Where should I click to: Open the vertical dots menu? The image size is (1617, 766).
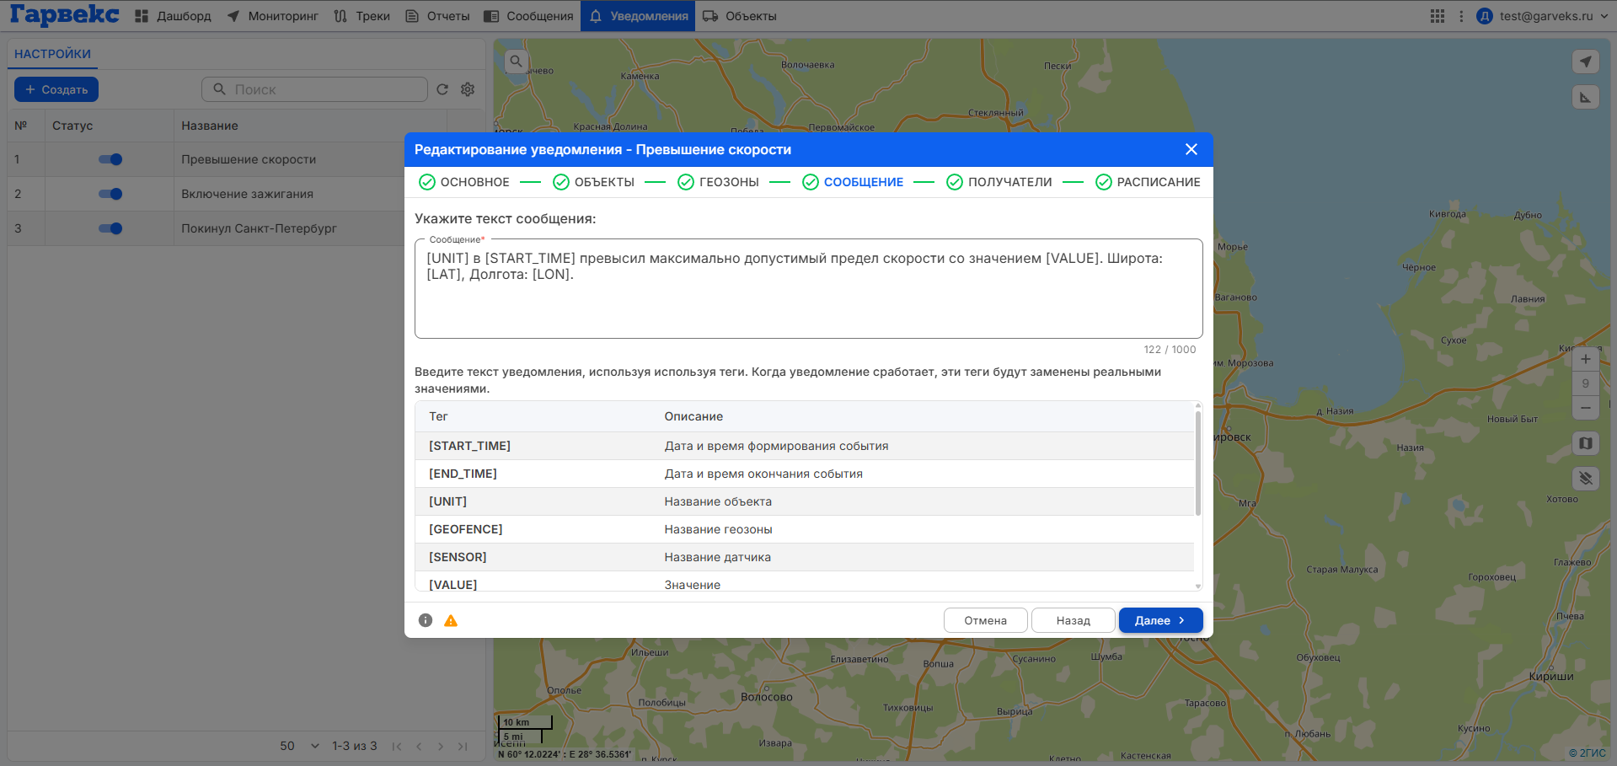(x=1461, y=16)
